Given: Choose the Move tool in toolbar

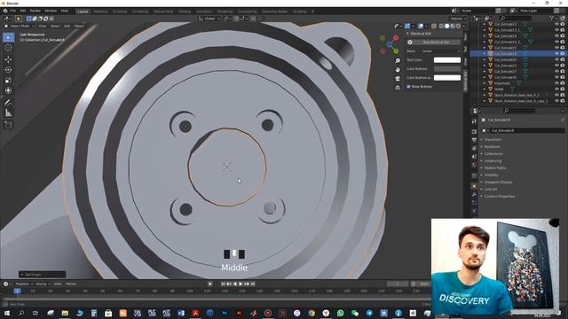Looking at the screenshot, I should click(8, 59).
